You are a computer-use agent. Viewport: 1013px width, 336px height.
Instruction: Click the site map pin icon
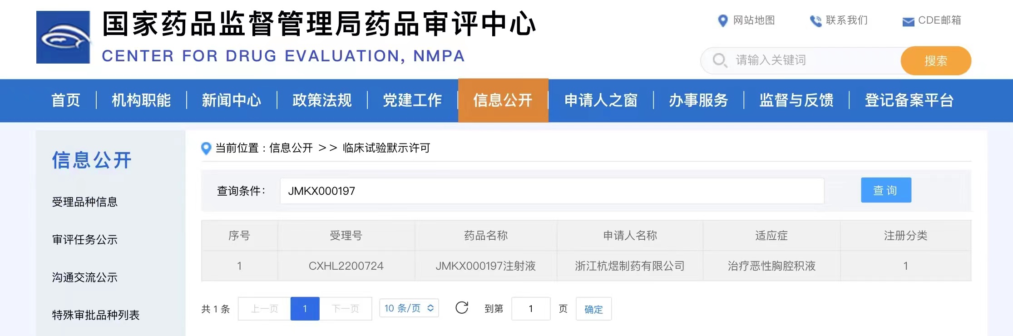[x=722, y=21]
